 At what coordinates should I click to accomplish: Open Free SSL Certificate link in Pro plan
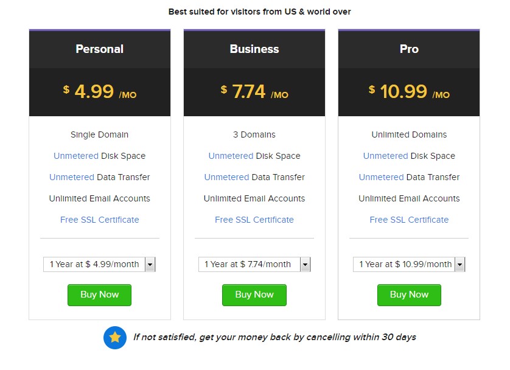(409, 220)
